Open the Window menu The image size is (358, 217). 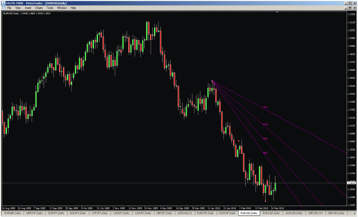point(62,8)
